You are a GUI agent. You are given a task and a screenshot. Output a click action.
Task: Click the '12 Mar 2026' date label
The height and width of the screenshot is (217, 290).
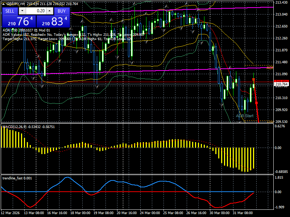click(x=10, y=213)
